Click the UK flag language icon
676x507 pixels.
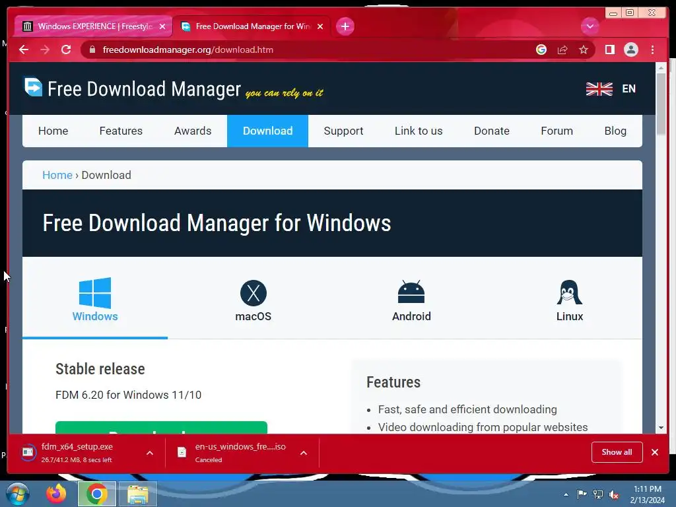[x=599, y=89]
